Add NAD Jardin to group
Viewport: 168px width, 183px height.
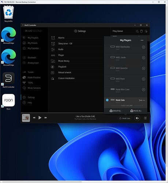[x=143, y=58]
